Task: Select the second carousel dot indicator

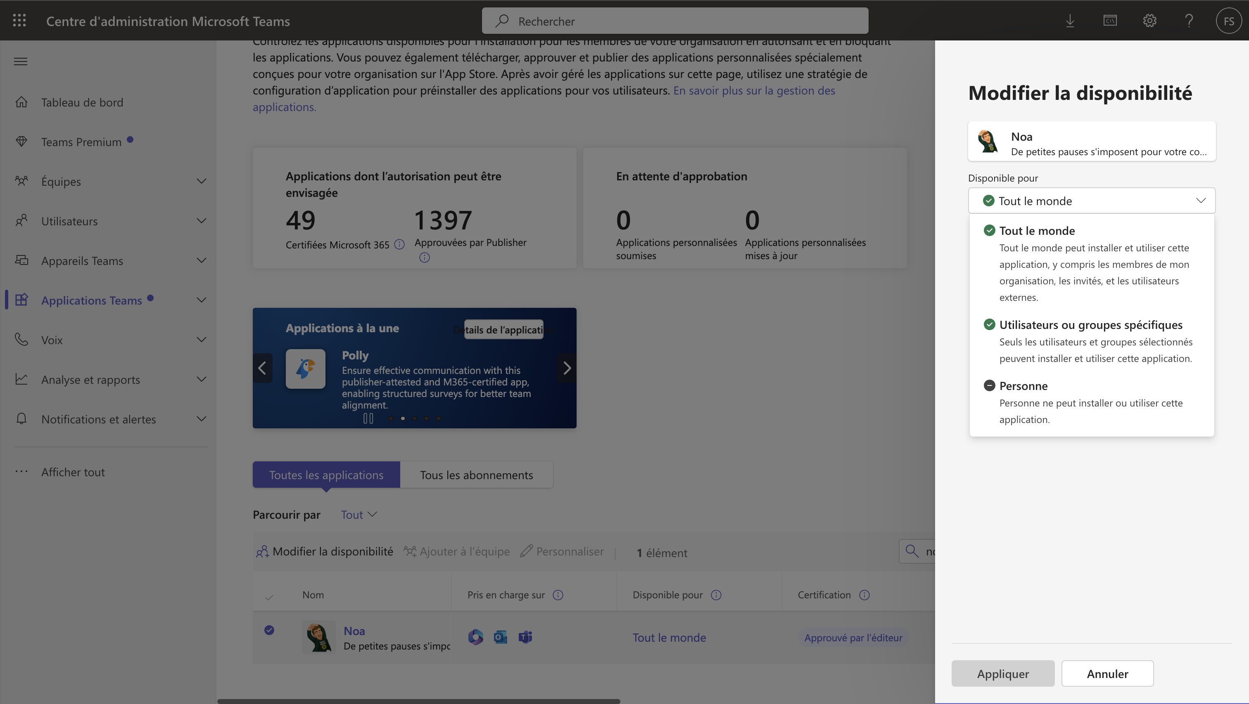Action: click(403, 418)
